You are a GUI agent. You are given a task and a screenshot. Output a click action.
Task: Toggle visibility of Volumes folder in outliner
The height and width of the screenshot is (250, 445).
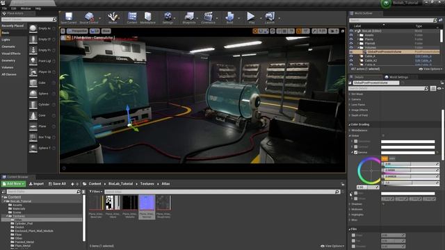coord(351,48)
